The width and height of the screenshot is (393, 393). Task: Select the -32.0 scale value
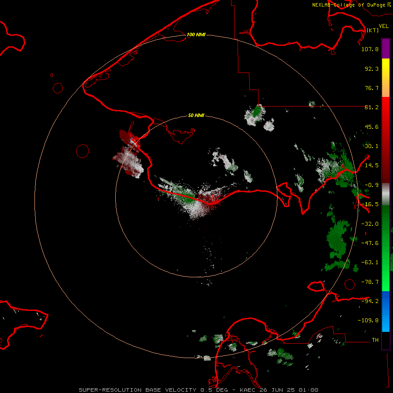point(370,224)
